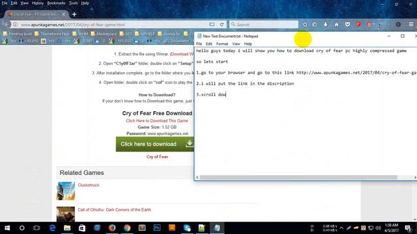The image size is (417, 234).
Task: Open the Firefox downloads arrow icon
Action: pos(326,25)
